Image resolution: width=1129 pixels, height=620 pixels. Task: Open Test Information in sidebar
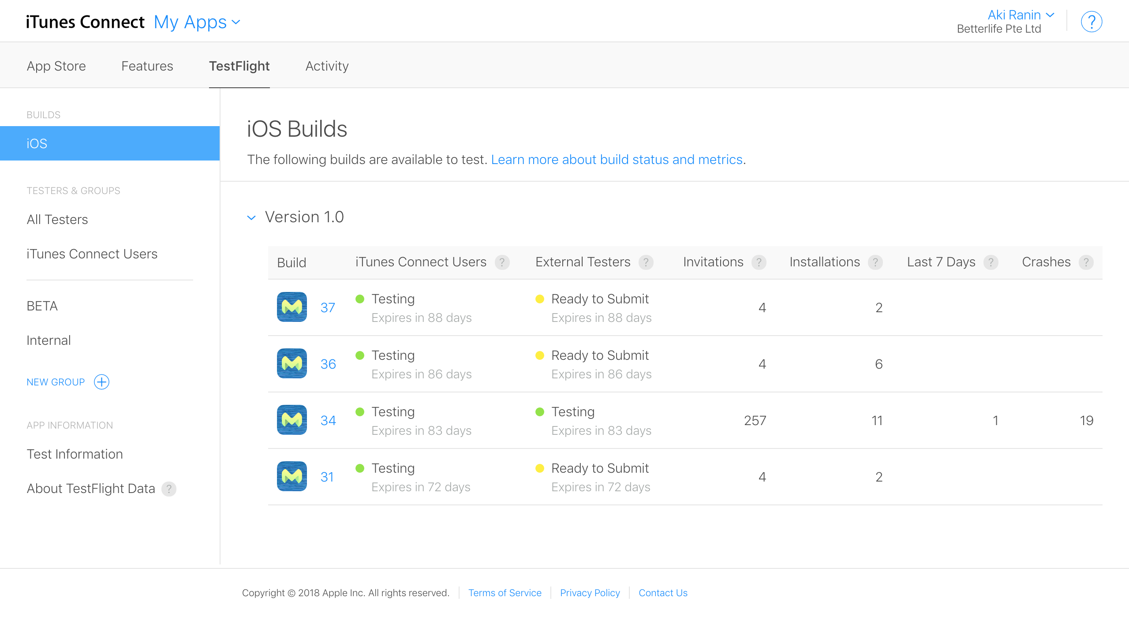[x=75, y=454]
